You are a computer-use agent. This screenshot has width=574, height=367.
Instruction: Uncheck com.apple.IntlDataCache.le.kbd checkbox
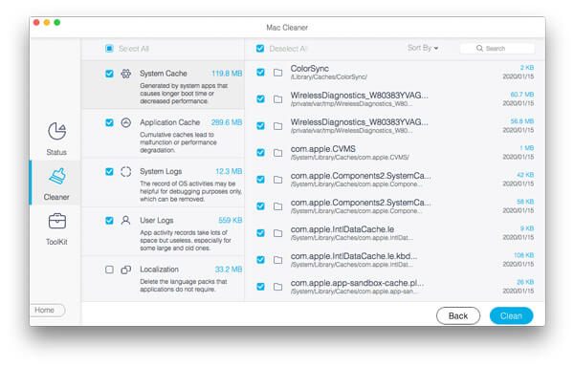pyautogui.click(x=260, y=260)
